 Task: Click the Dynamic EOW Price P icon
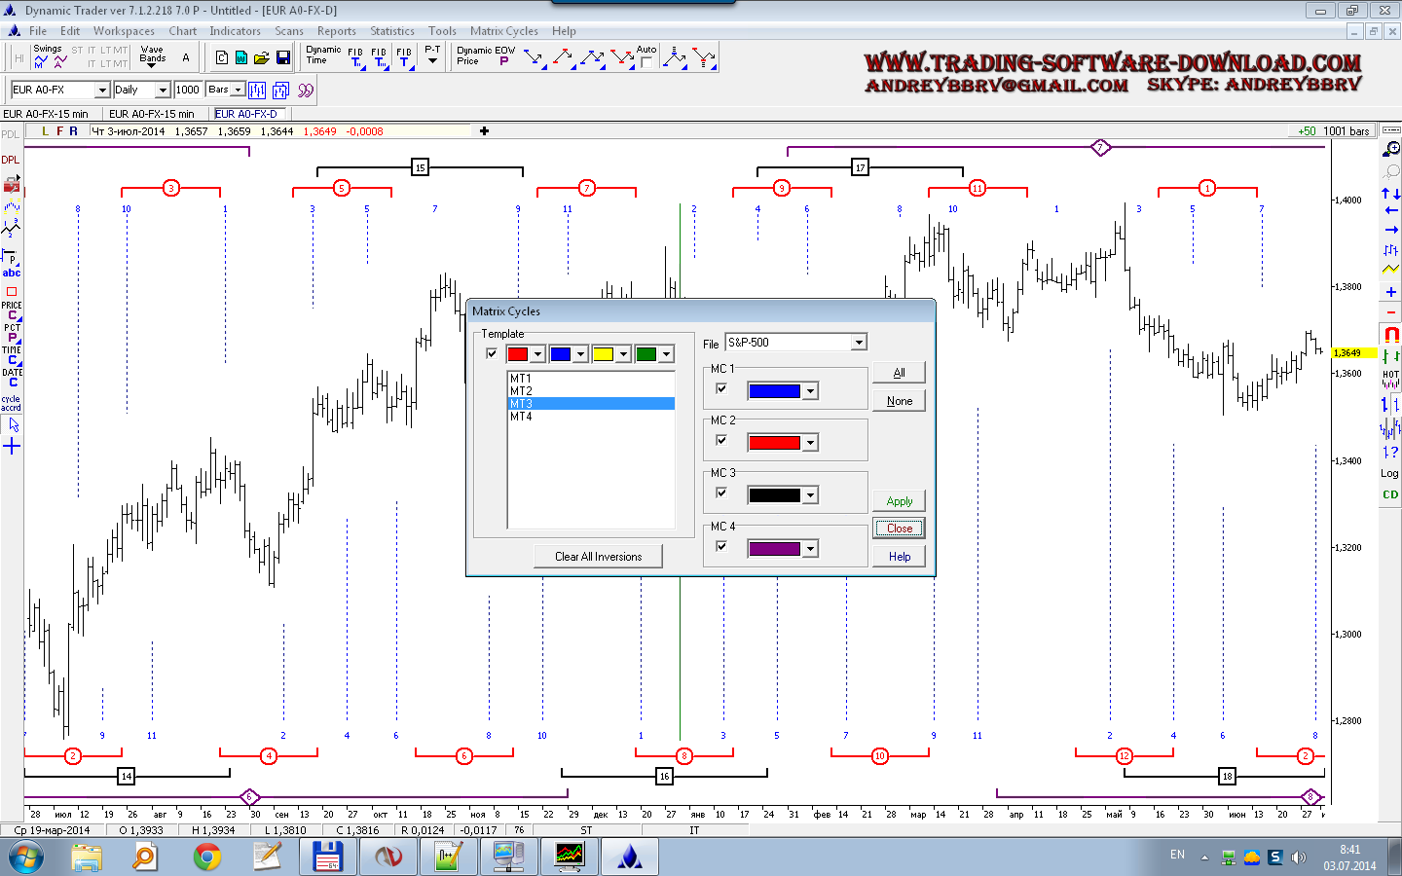click(503, 61)
